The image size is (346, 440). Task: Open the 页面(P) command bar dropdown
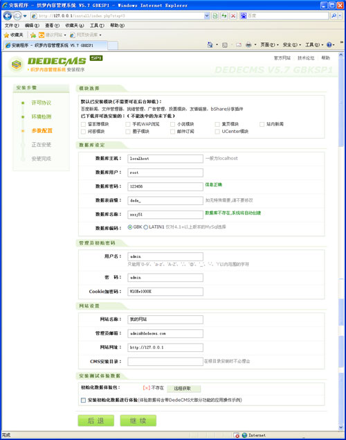tap(269, 44)
